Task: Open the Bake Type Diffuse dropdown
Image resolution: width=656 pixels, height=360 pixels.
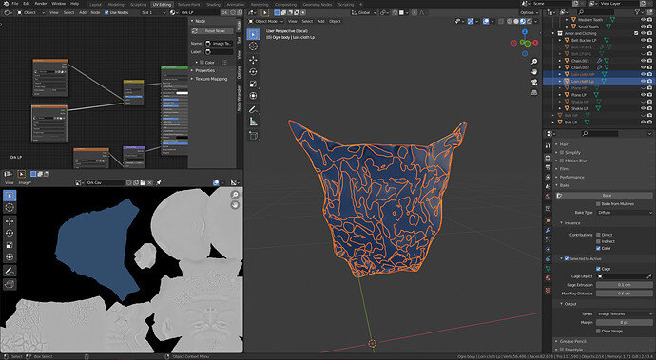Action: [x=625, y=213]
